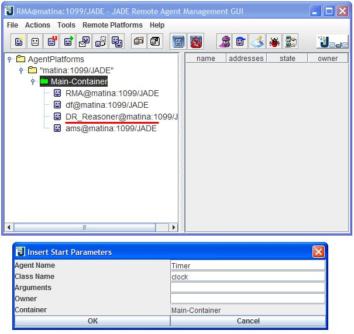
Task: Click the name column header
Action: tap(206, 59)
